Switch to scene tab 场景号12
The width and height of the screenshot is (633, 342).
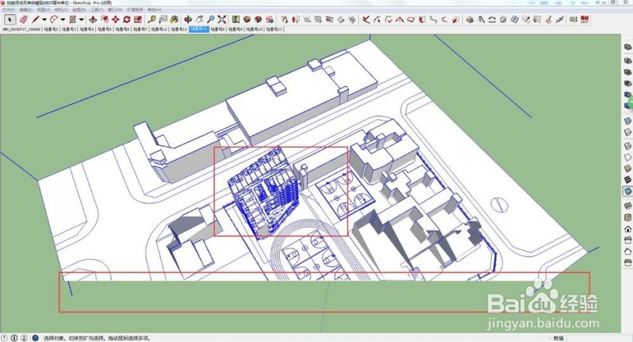(160, 29)
